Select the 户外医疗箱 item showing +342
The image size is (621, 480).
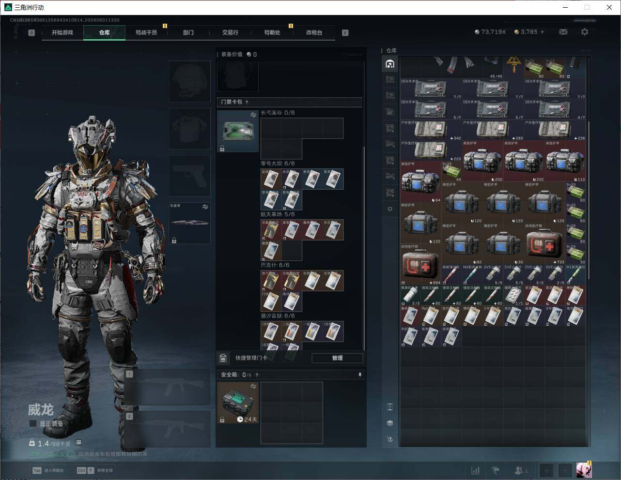point(431,130)
